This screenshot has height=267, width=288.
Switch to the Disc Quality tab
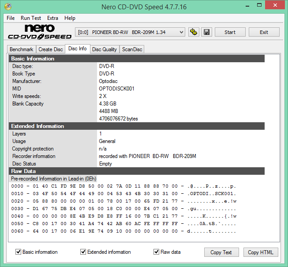(105, 49)
